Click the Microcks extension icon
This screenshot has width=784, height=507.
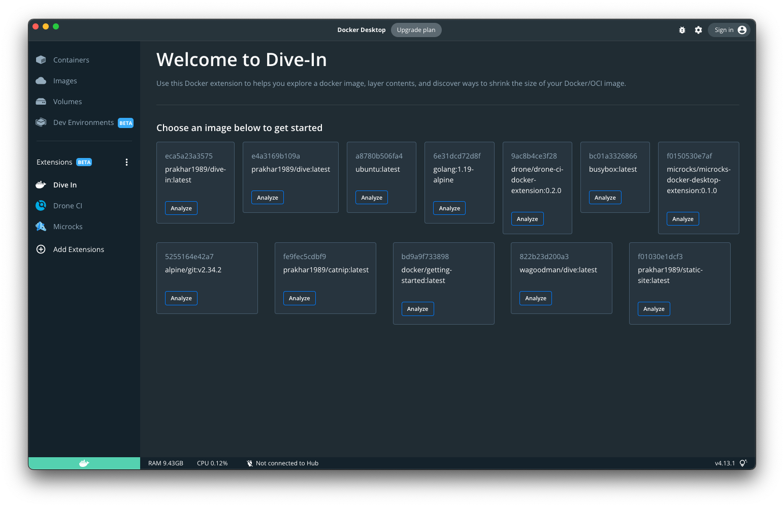tap(41, 227)
